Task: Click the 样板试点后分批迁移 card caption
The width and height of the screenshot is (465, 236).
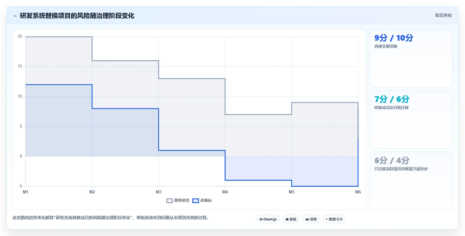Action: pos(392,108)
